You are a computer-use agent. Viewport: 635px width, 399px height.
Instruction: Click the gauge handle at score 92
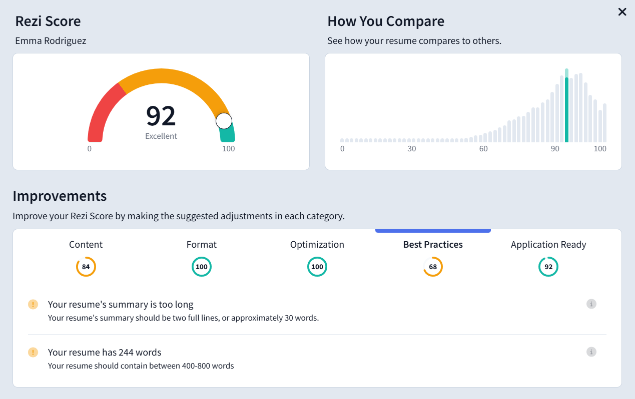(x=224, y=120)
